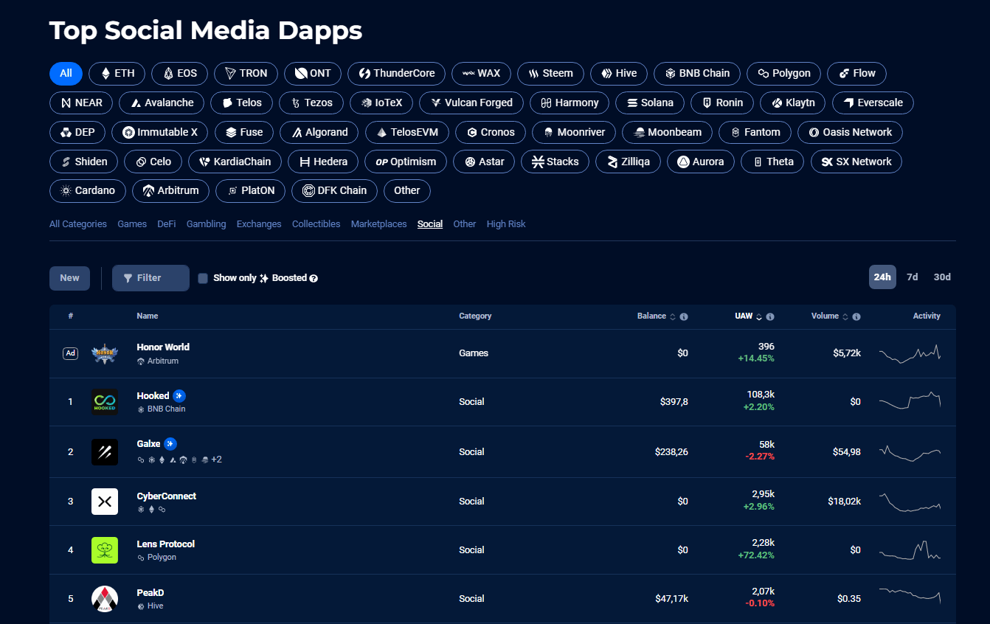Filter by the Cardano chain
The image size is (990, 624).
[88, 191]
